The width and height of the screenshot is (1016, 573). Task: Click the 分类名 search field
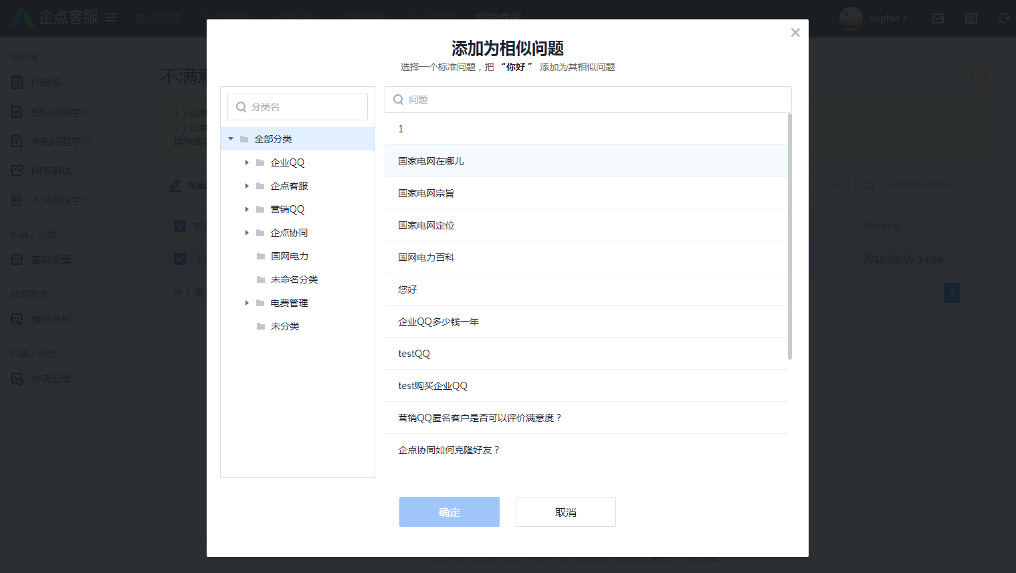tap(298, 107)
